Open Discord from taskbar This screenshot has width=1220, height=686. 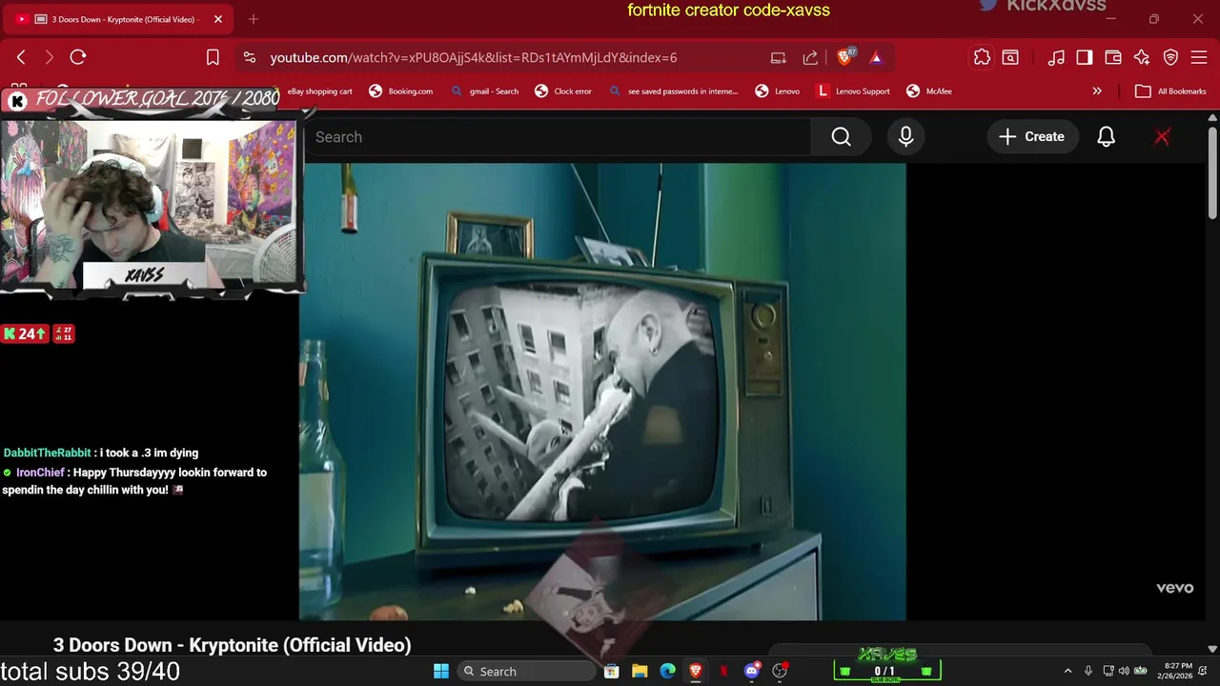click(752, 671)
